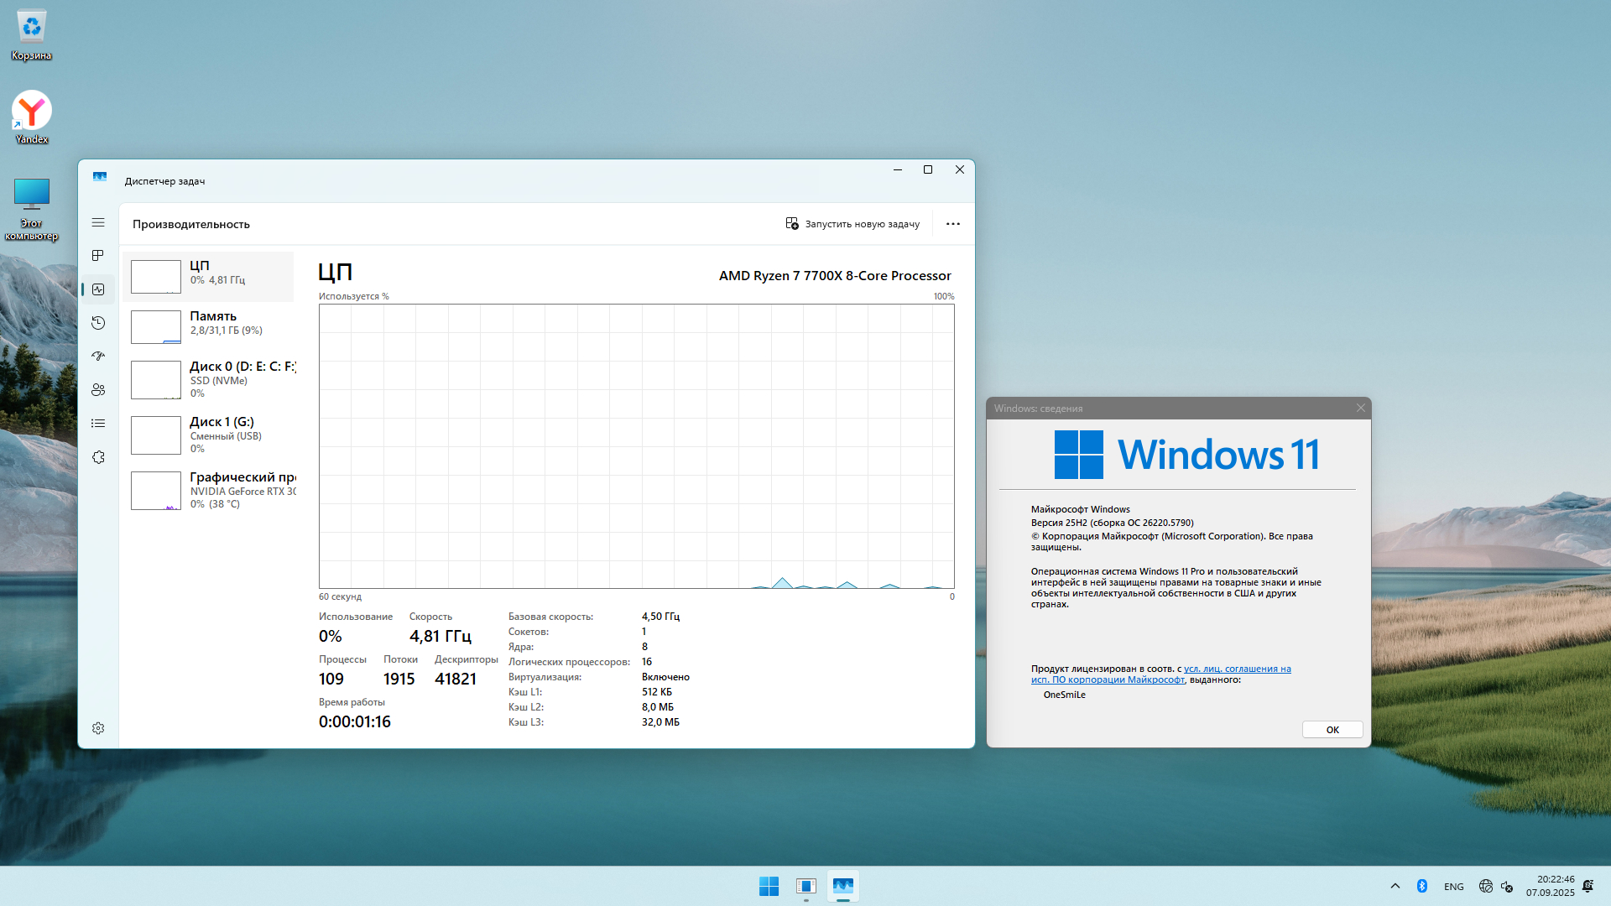Open App history page icon
Image resolution: width=1611 pixels, height=906 pixels.
point(98,323)
